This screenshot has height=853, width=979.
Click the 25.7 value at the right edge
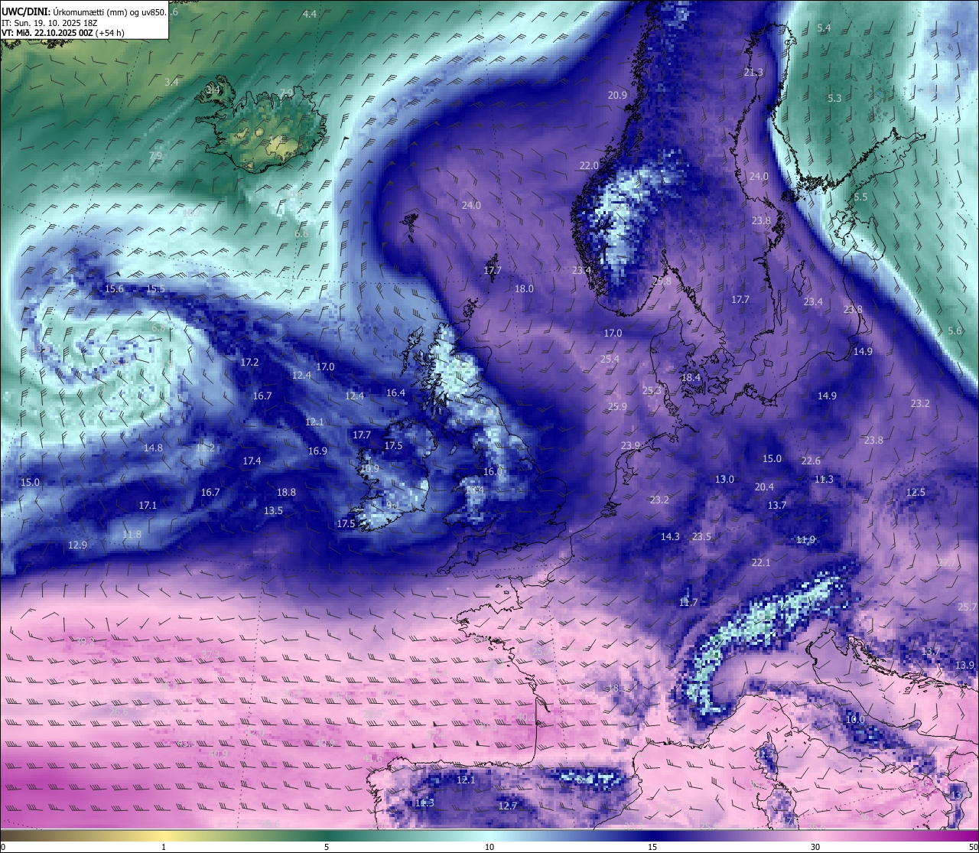[x=967, y=606]
